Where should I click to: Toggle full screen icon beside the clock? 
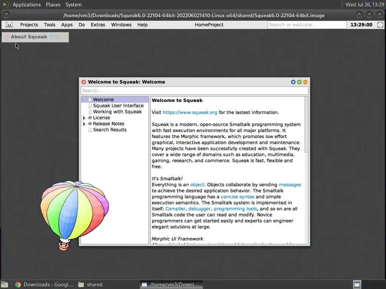(x=380, y=24)
